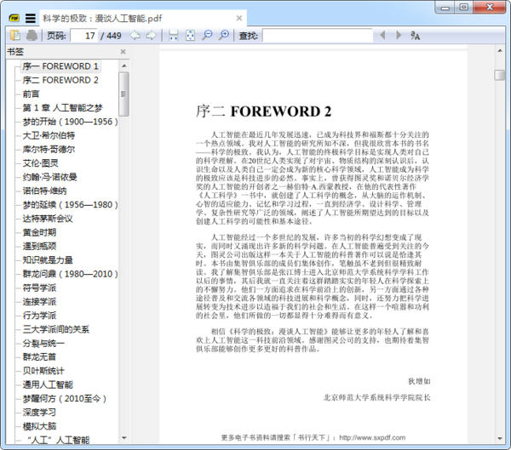Select bookmark 序二 FOREWORD 2
The width and height of the screenshot is (511, 450).
point(60,80)
